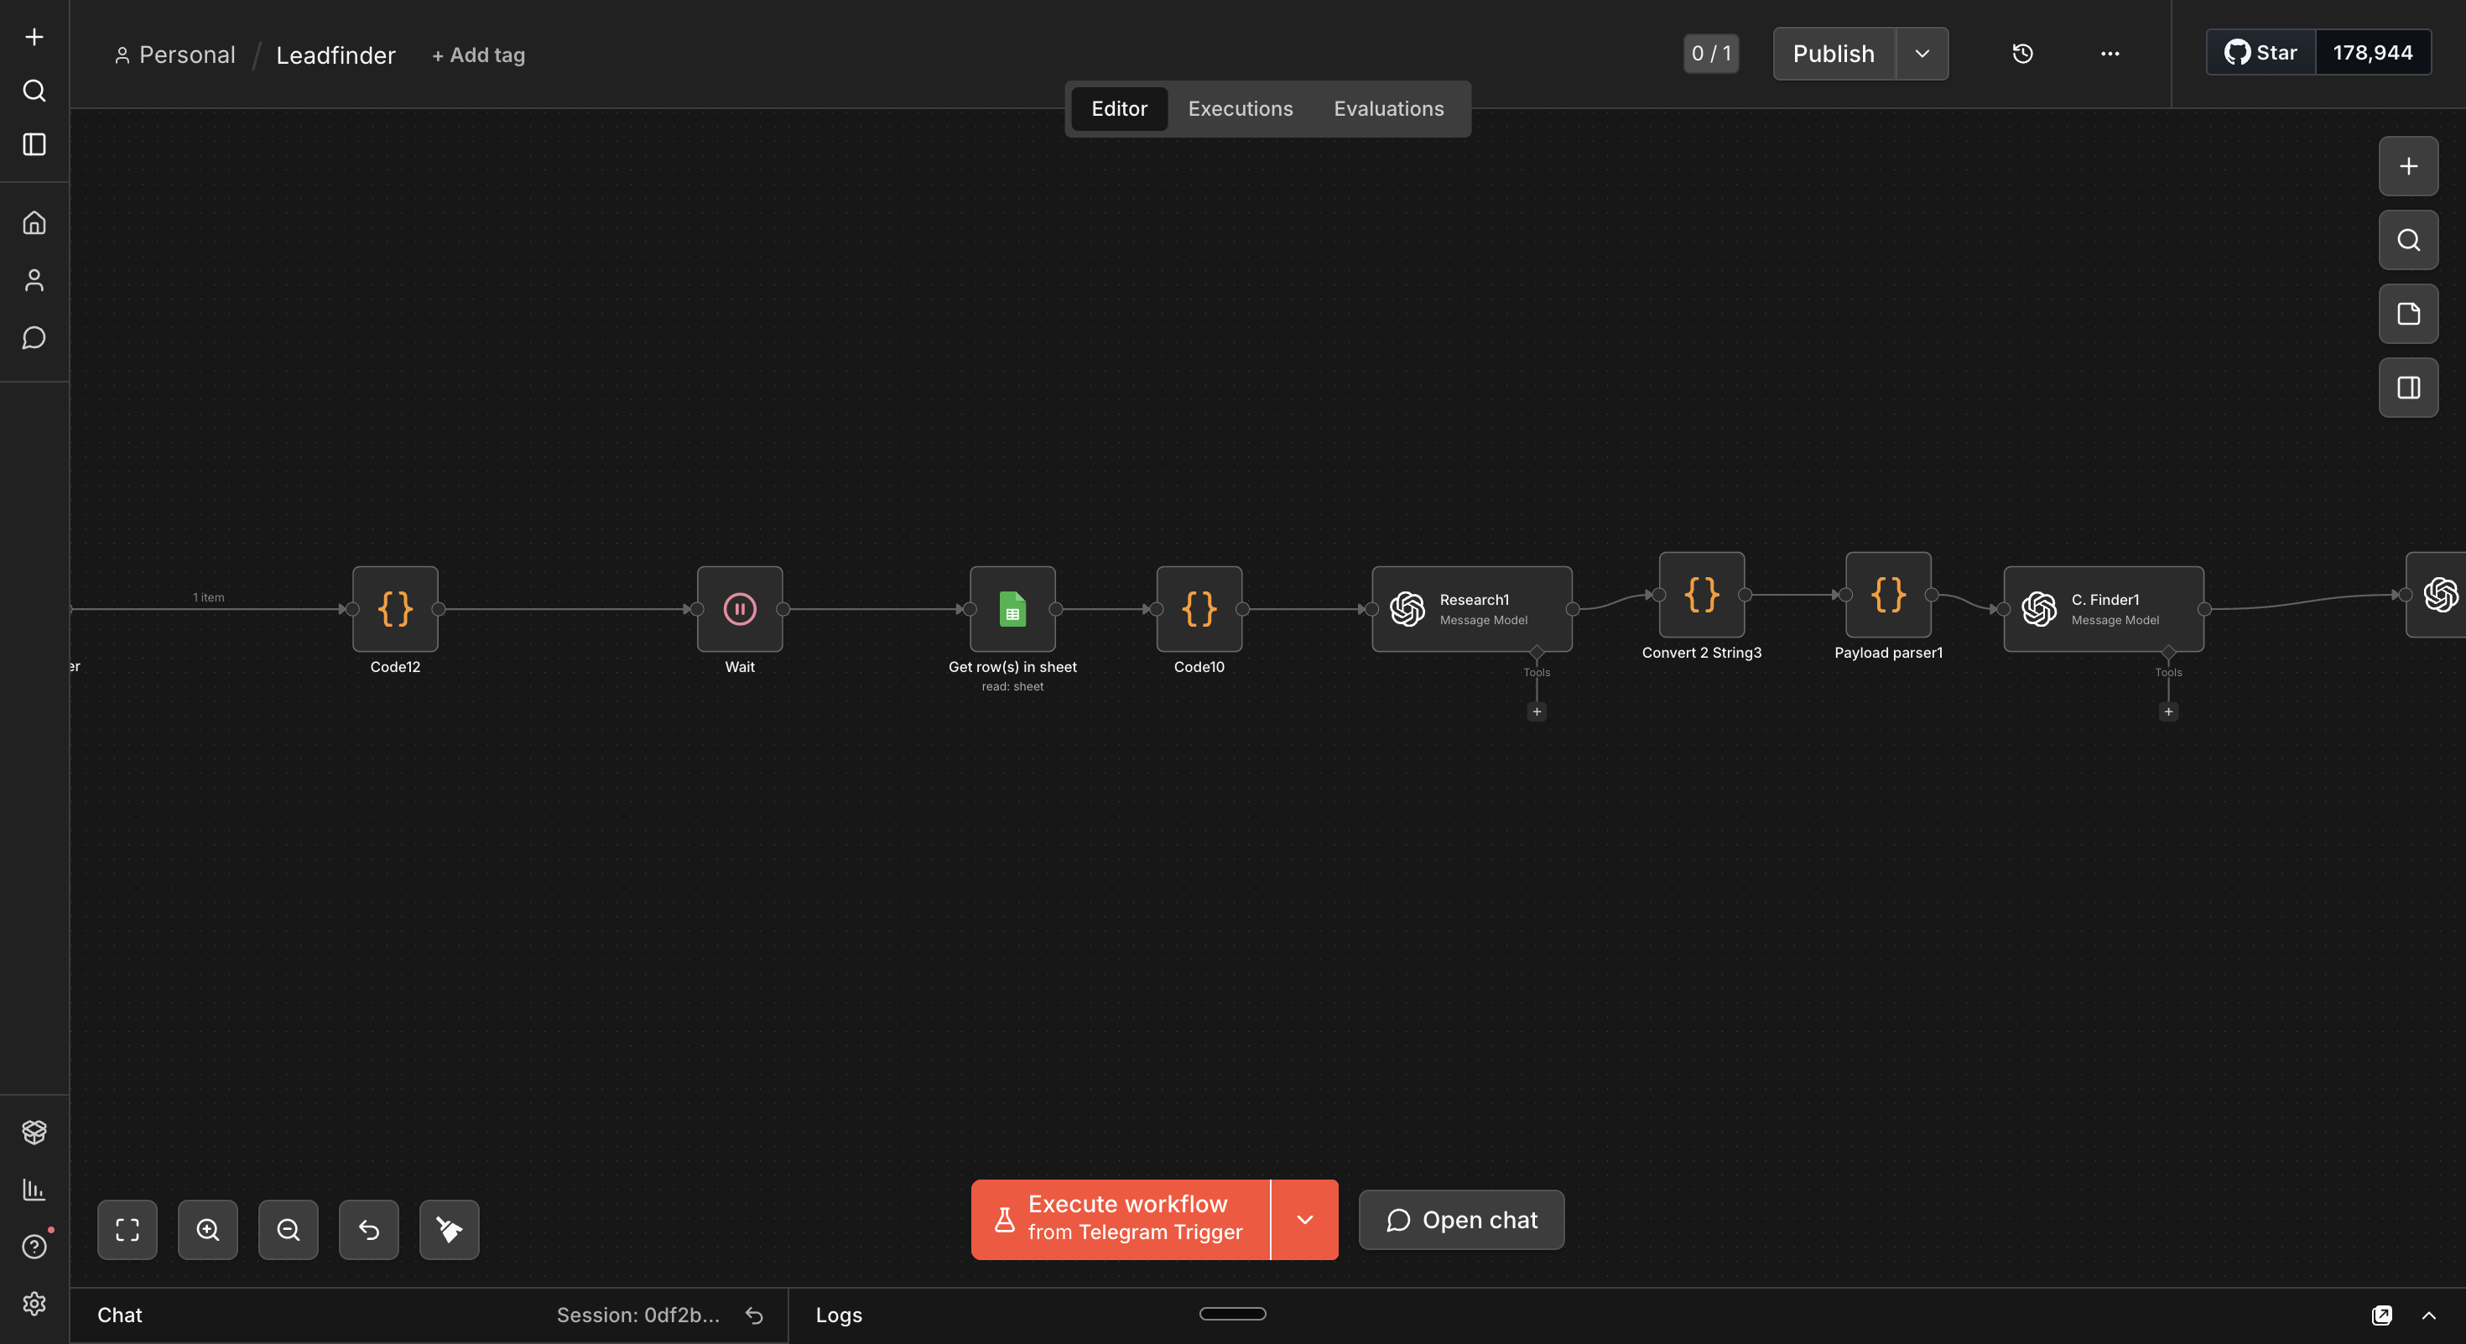
Task: Add tool to Research1 node plus
Action: 1537,711
